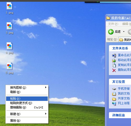Click the 地址 label in the address bar
The width and height of the screenshot is (131, 126).
pyautogui.click(x=112, y=39)
